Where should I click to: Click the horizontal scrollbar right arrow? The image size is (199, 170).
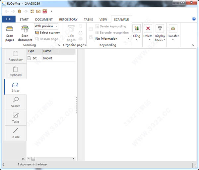click(x=74, y=159)
